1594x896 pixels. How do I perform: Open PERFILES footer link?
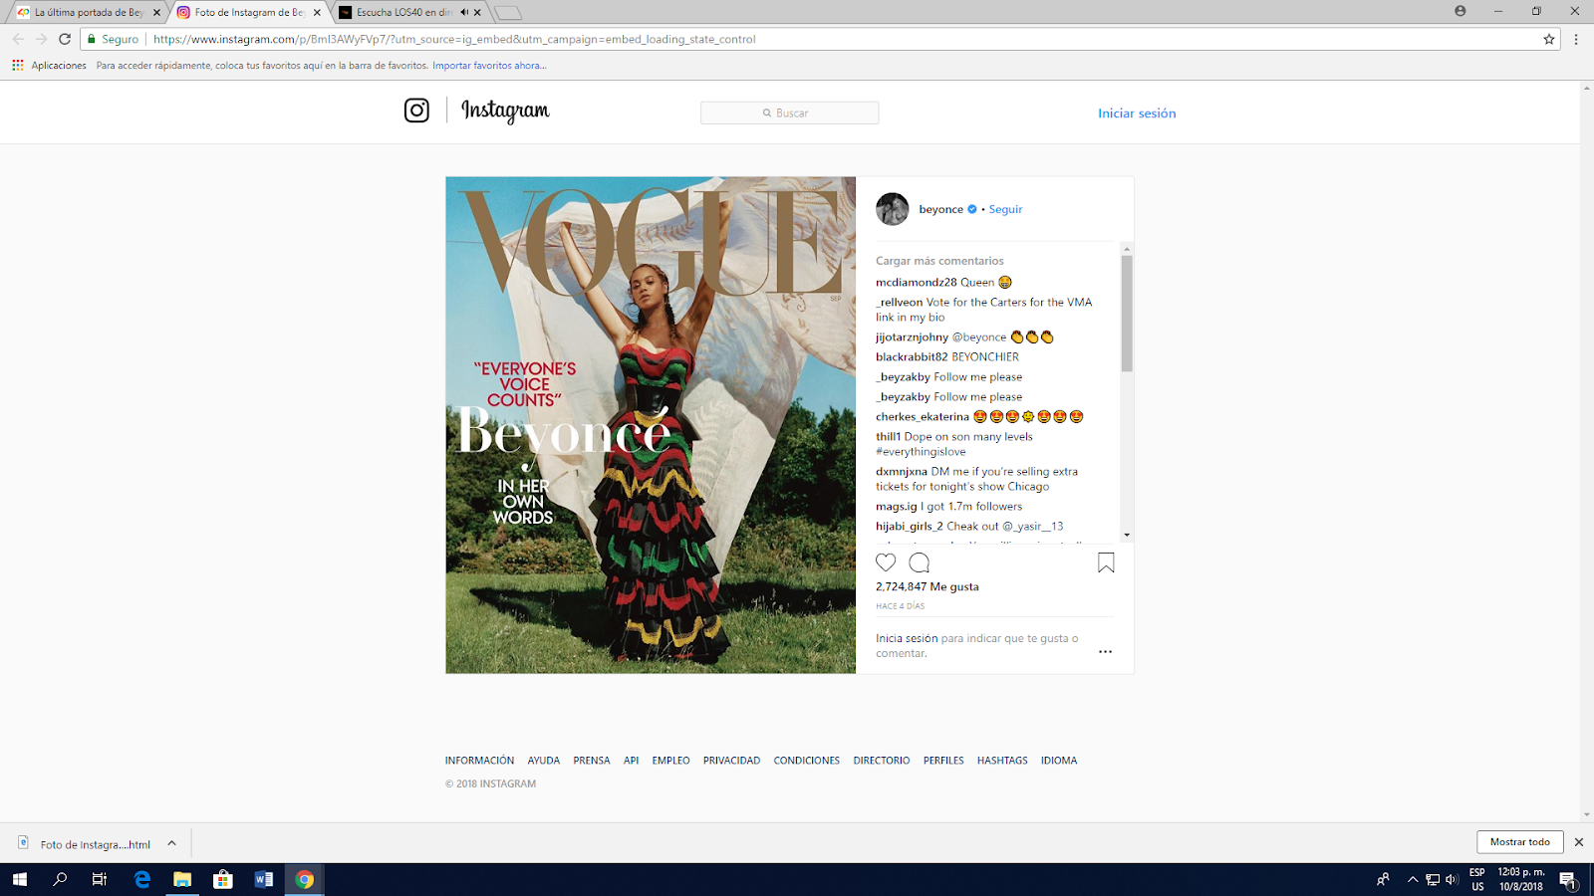point(942,760)
